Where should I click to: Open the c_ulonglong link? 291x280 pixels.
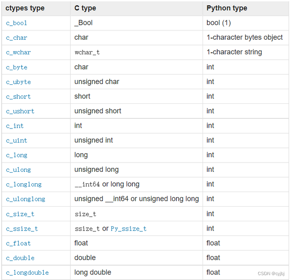coord(25,199)
